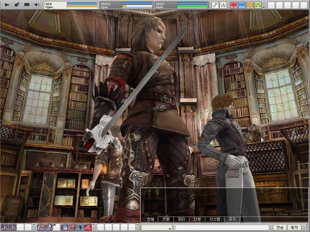Click the play arrow icon in top bar
Image resolution: width=310 pixels, height=232 pixels.
[7, 5]
